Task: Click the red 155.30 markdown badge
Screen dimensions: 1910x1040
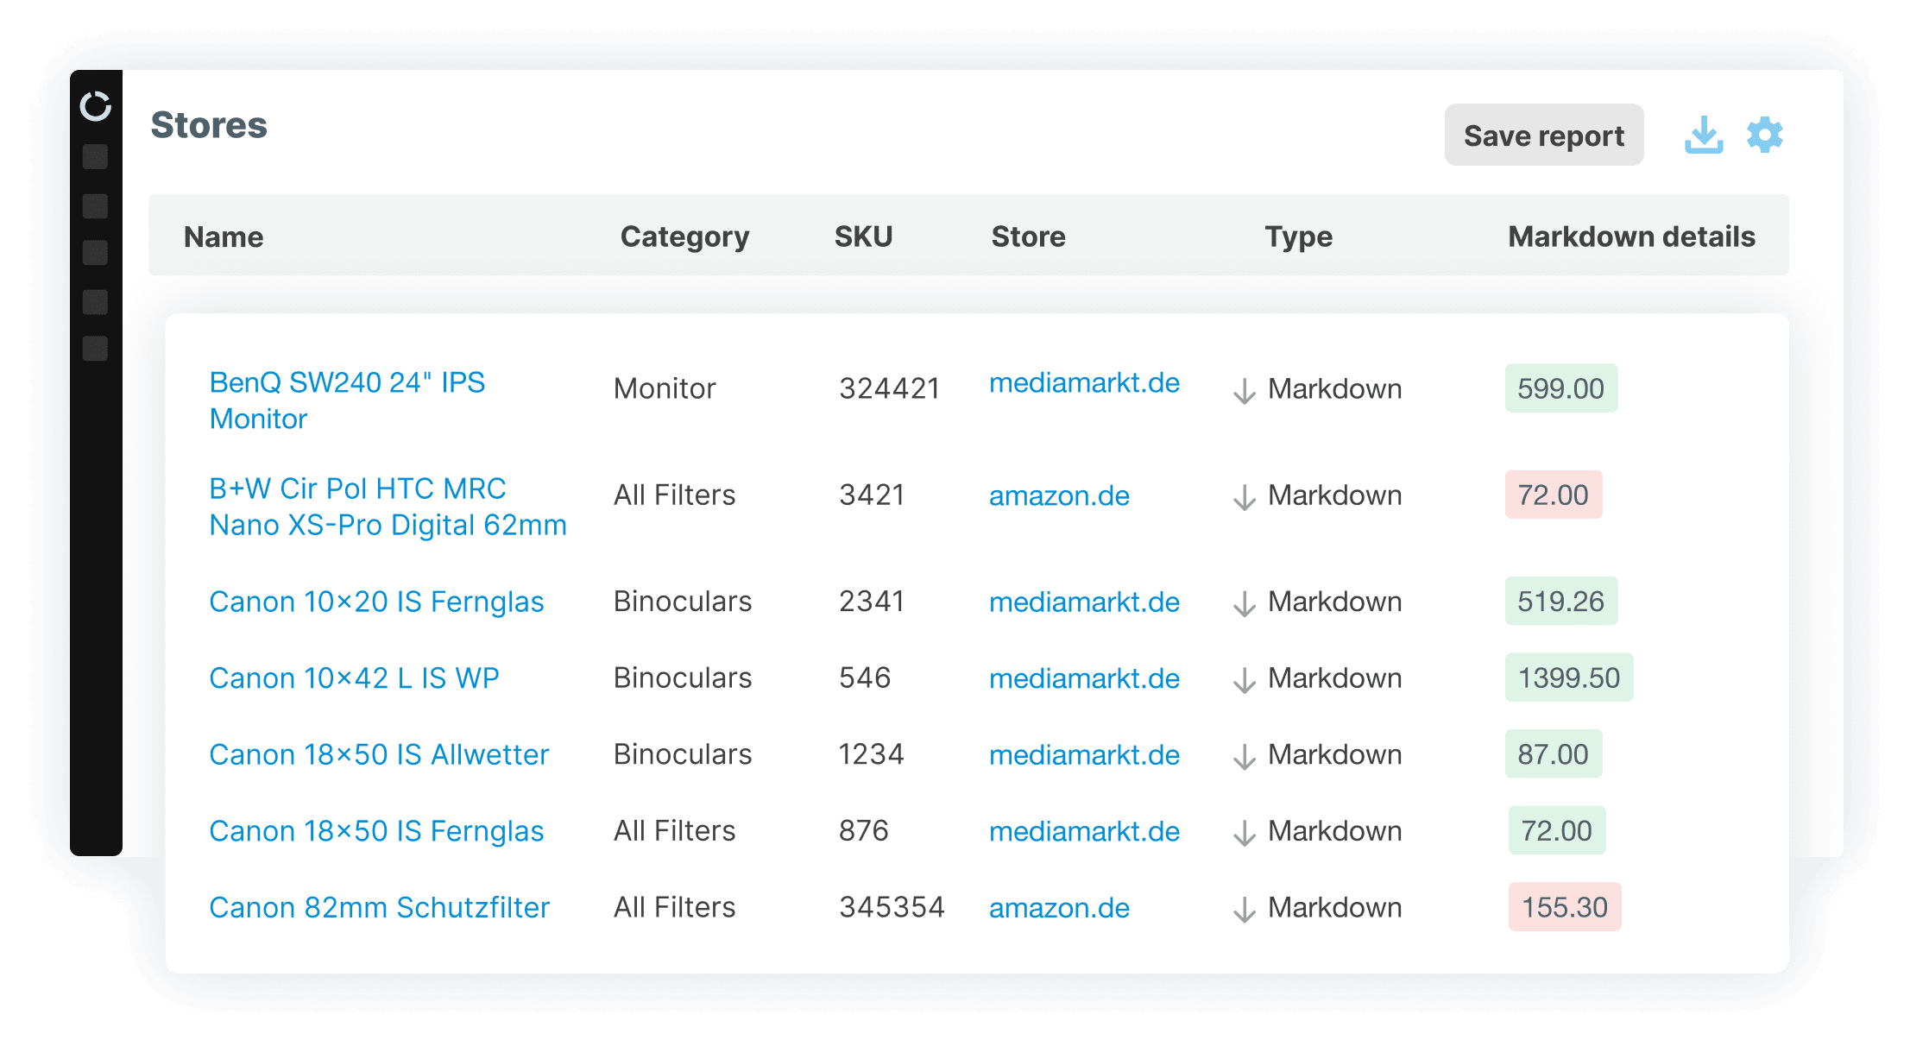Action: click(1565, 906)
